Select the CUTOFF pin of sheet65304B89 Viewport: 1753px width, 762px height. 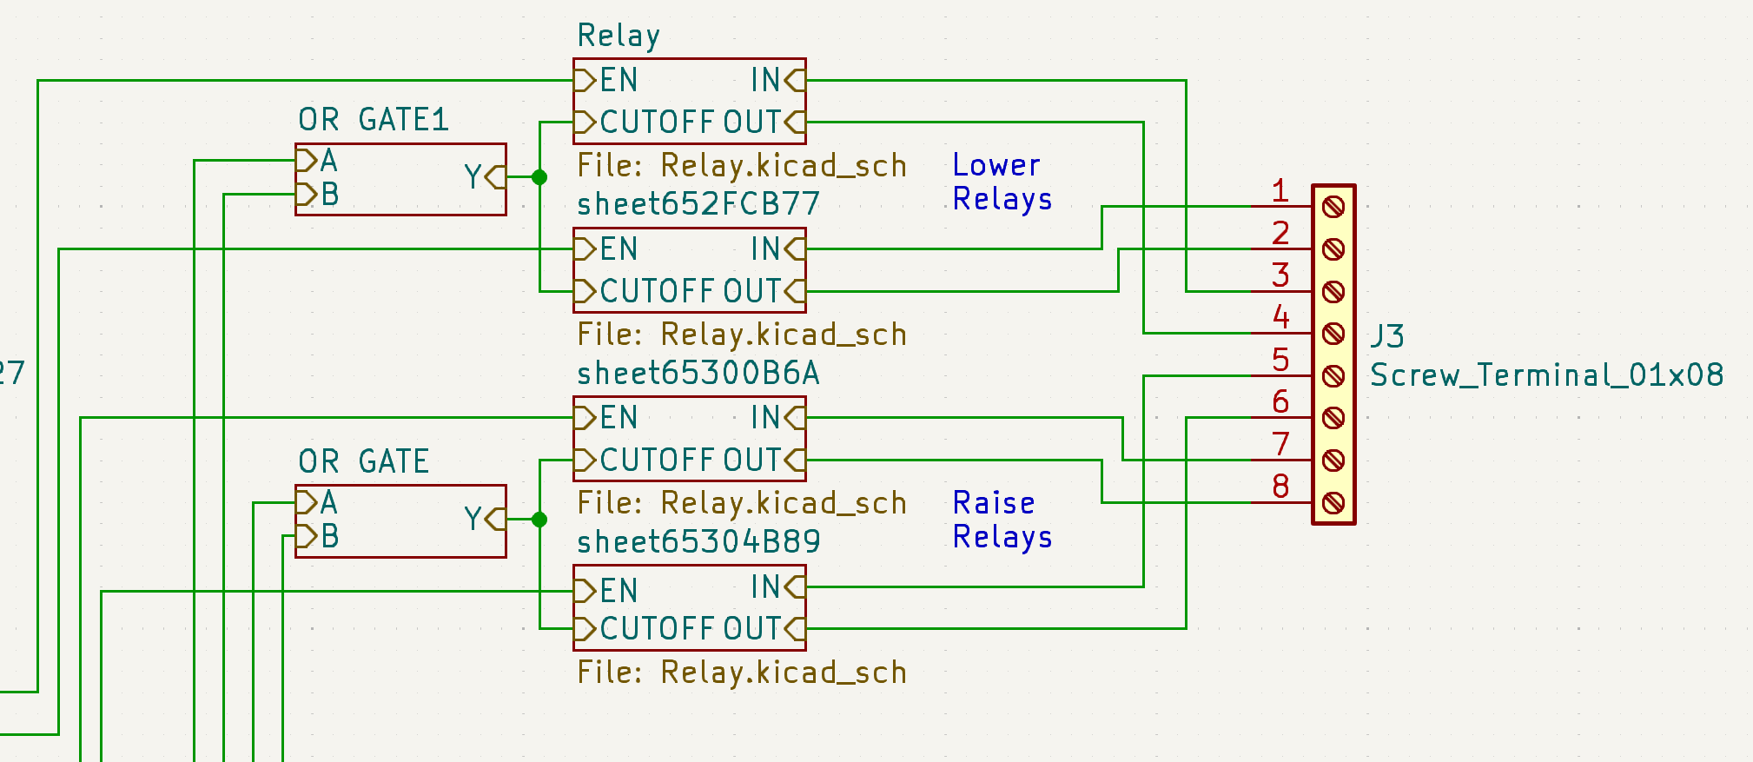tap(645, 629)
